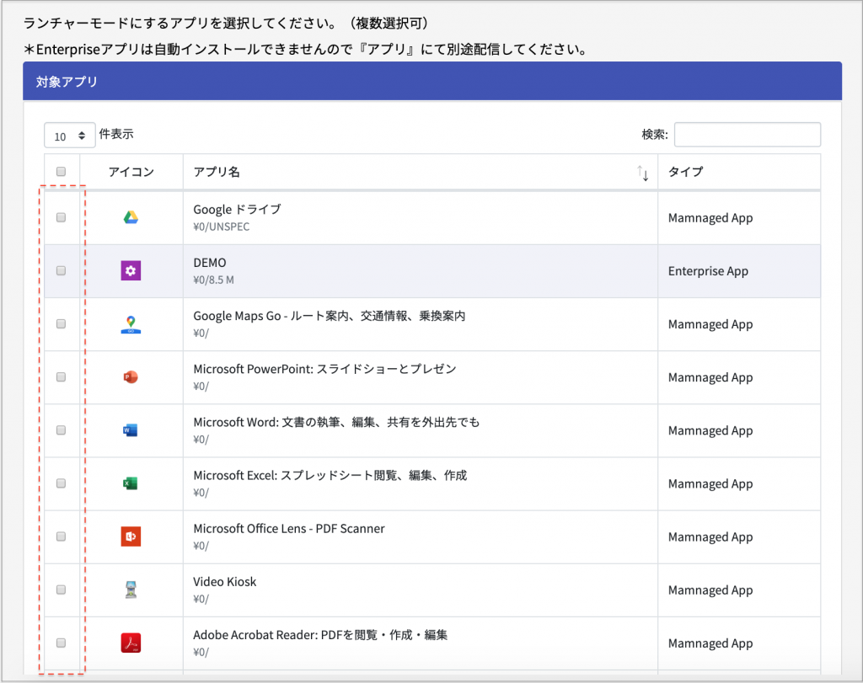Check the Google Maps Go row checkbox

[x=61, y=323]
